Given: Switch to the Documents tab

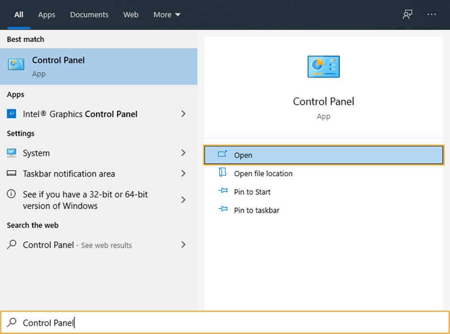Looking at the screenshot, I should [89, 14].
